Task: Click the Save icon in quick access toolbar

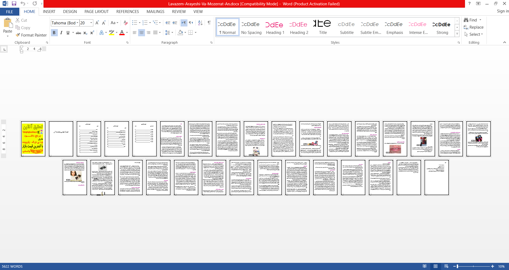Action: coord(14,4)
